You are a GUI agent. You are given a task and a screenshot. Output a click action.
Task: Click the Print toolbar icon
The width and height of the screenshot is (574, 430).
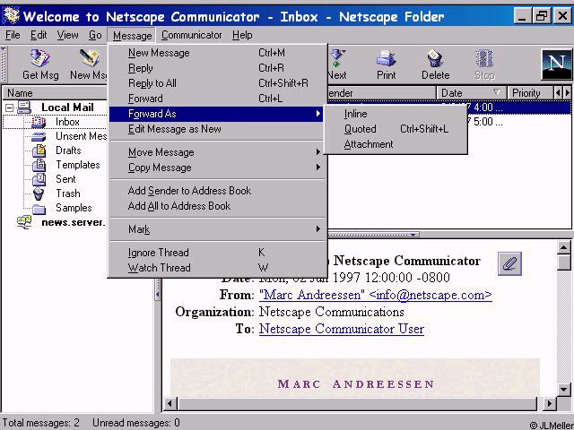(x=387, y=58)
